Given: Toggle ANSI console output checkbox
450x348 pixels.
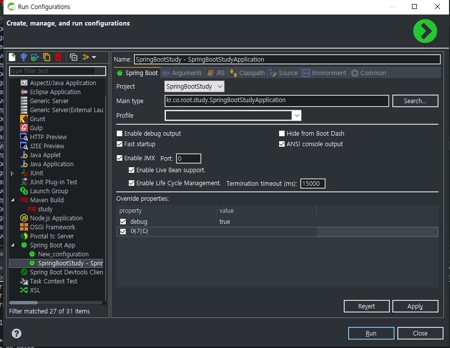Looking at the screenshot, I should coord(282,144).
